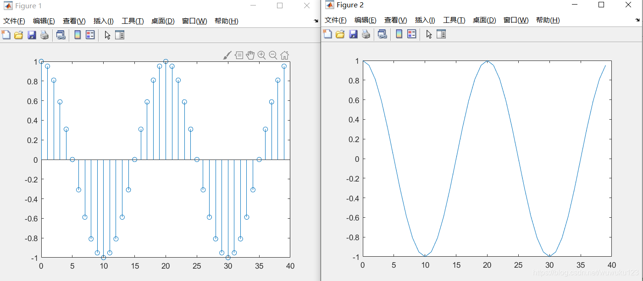Open 查看(V) menu in Figure 2
This screenshot has height=281, width=643.
point(396,20)
